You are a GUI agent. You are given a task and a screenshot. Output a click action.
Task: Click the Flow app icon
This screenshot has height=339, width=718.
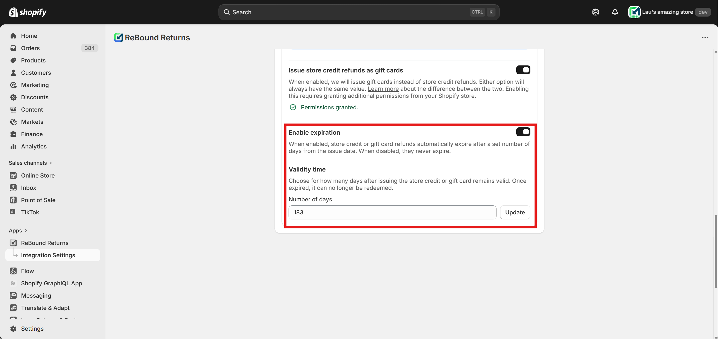point(13,271)
